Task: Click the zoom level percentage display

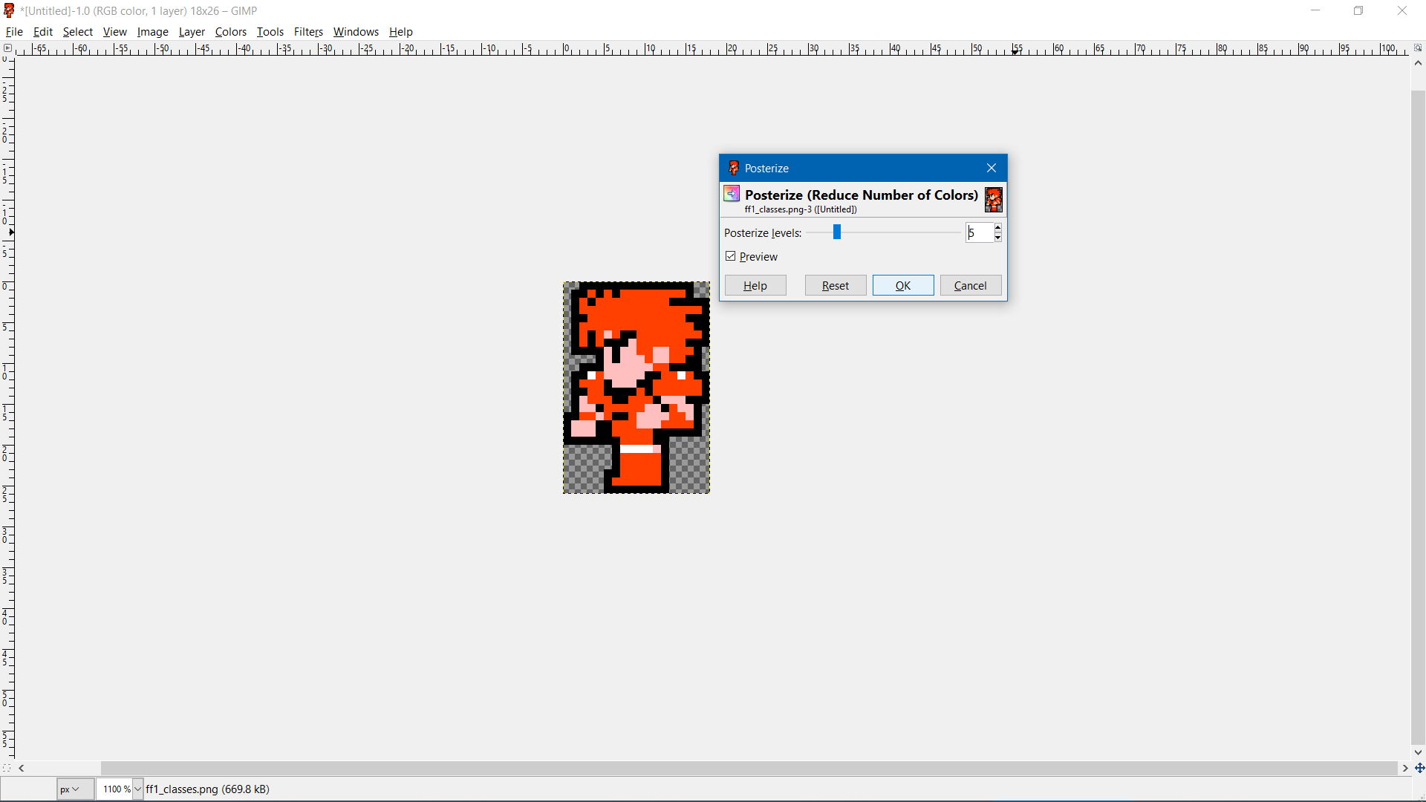Action: click(x=116, y=789)
